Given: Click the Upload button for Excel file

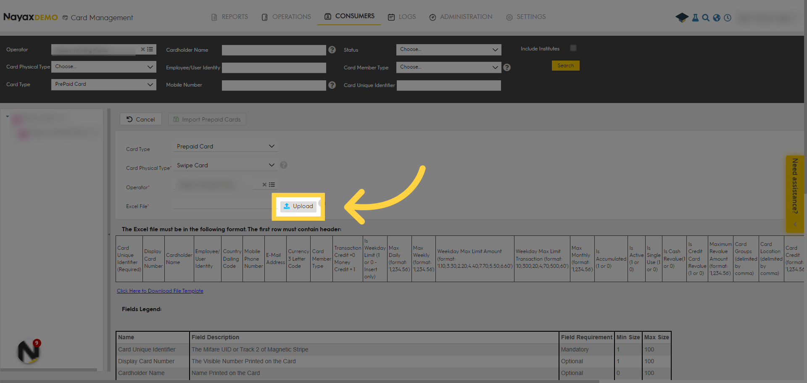Looking at the screenshot, I should click(x=298, y=206).
